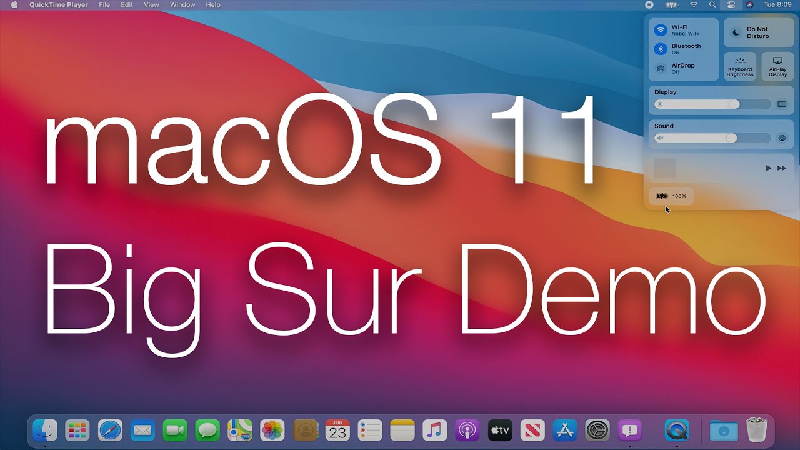Open the View menu
Screen dimensions: 800x450
[151, 5]
